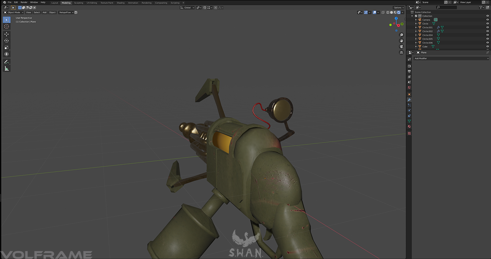Open the Add Modifier dropdown
The height and width of the screenshot is (259, 491).
pyautogui.click(x=451, y=59)
